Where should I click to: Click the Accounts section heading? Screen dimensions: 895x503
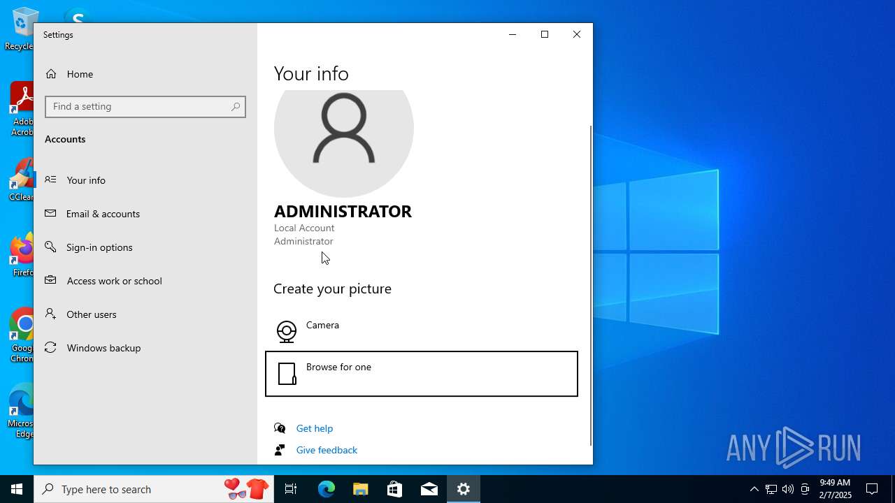(65, 139)
